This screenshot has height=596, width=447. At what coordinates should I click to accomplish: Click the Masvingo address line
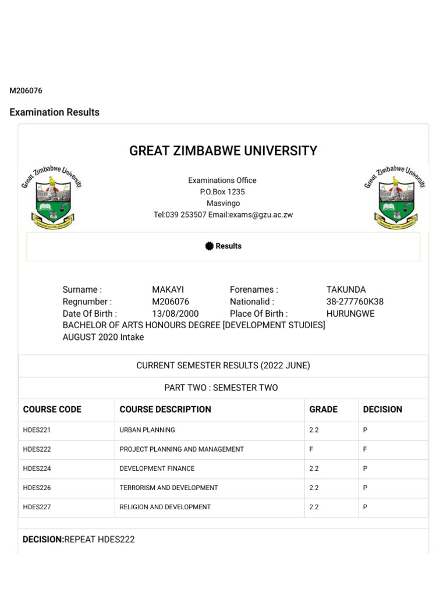[223, 203]
